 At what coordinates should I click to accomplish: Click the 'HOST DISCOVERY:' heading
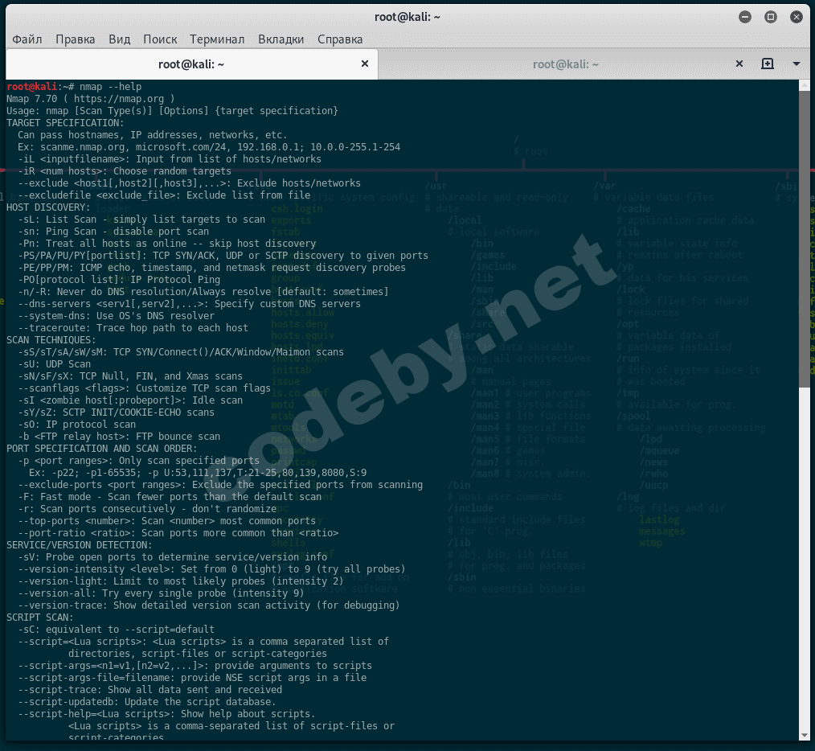click(x=48, y=207)
